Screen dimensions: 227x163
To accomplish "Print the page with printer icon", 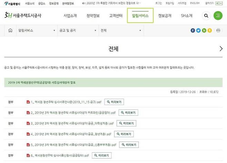I will [218, 30].
